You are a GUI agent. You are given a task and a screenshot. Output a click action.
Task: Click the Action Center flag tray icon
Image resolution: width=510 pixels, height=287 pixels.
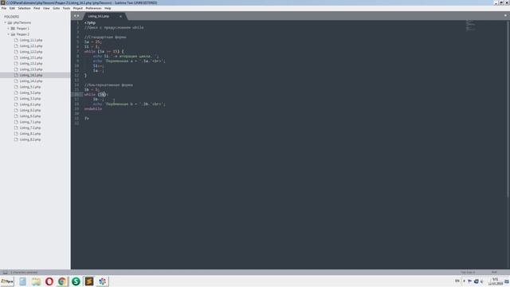(x=469, y=281)
